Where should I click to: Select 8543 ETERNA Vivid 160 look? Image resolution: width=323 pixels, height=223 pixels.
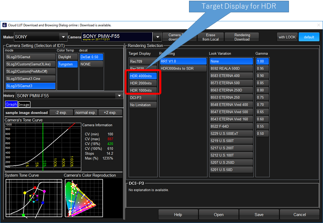click(231, 119)
